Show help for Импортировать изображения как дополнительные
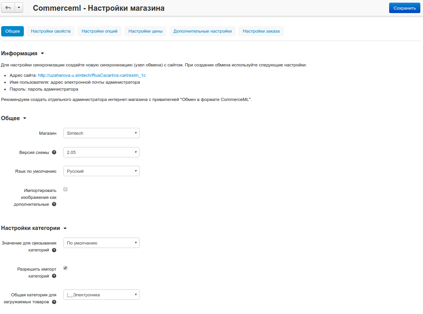This screenshot has width=423, height=314. 54,204
